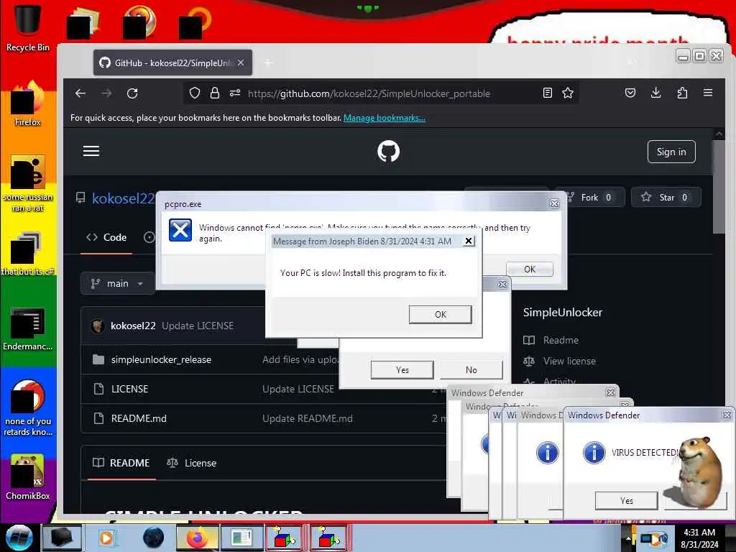
Task: Open the Firefox application menu icon
Action: [708, 93]
